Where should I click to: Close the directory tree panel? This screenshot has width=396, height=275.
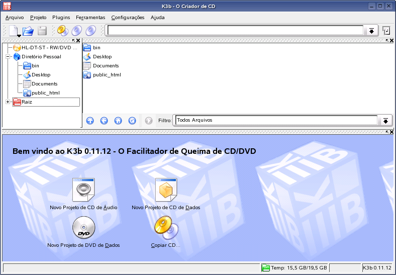point(78,40)
